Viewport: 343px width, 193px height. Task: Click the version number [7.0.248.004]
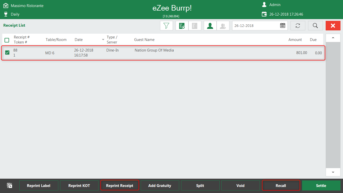(171, 16)
